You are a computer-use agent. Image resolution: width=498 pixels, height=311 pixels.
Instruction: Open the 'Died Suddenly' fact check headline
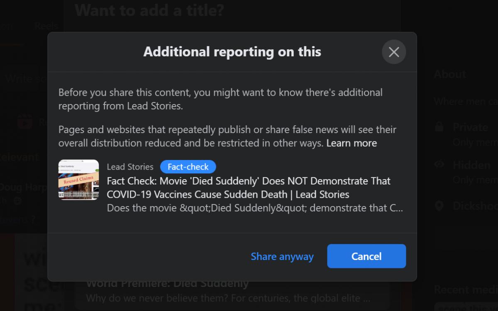click(249, 187)
